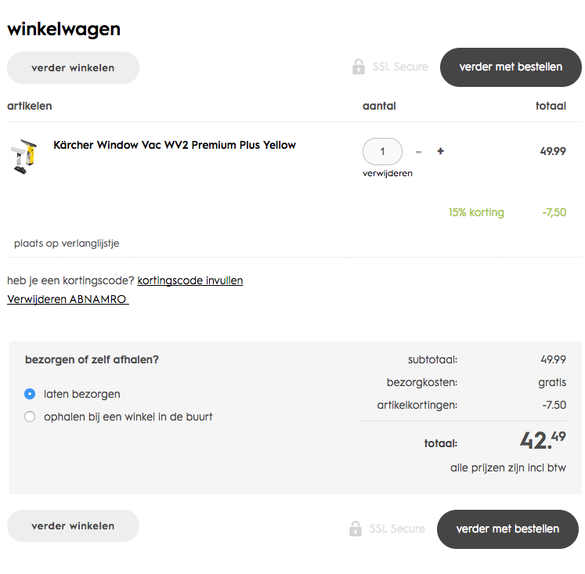Open the 'kortingscode invullen' link
Screen dimensions: 585x574
click(190, 280)
